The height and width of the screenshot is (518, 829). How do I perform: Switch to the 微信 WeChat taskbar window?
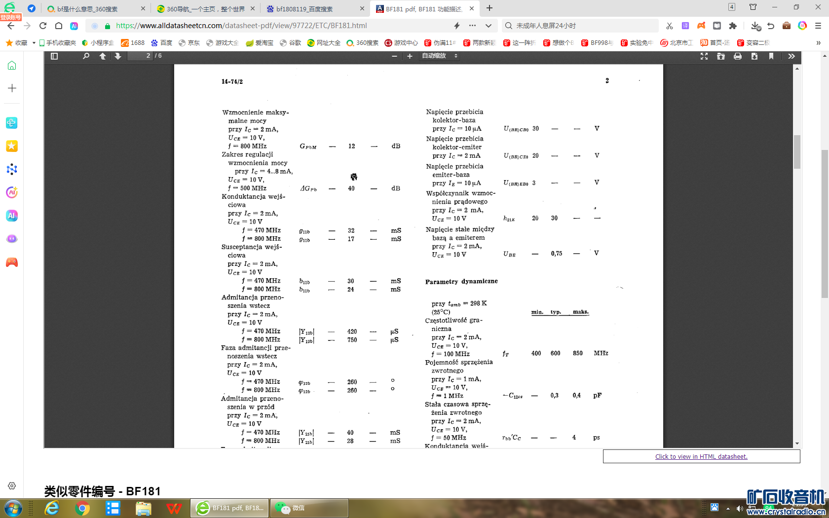pyautogui.click(x=309, y=508)
